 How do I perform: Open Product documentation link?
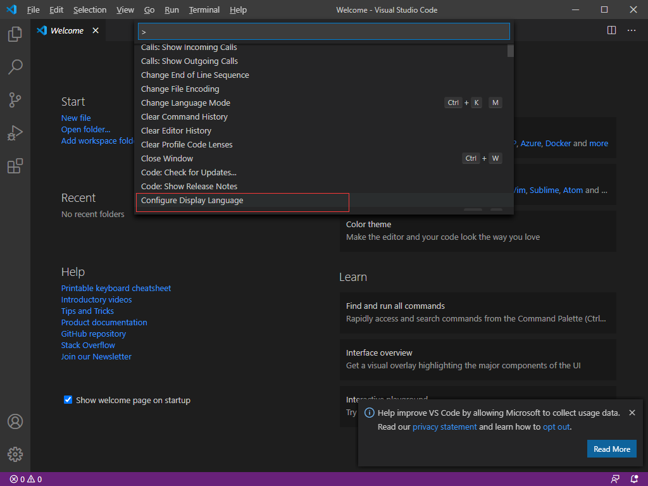[104, 322]
